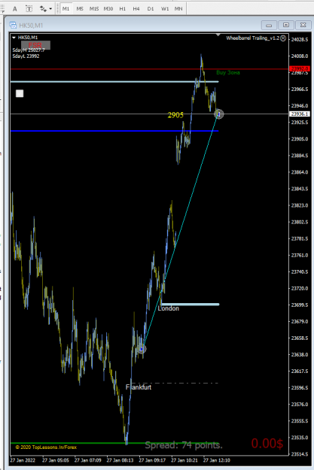This screenshot has height=470, width=314.
Task: Click the 23514.5 price scale value
Action: tap(300, 454)
